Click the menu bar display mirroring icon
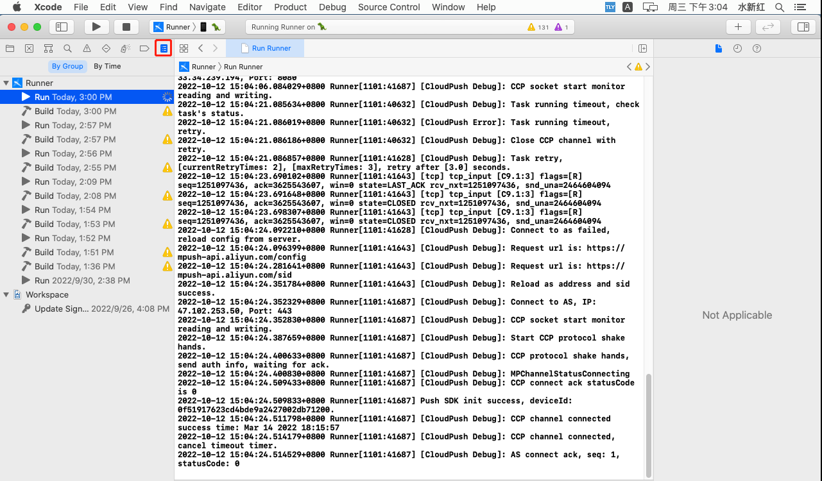 [650, 7]
